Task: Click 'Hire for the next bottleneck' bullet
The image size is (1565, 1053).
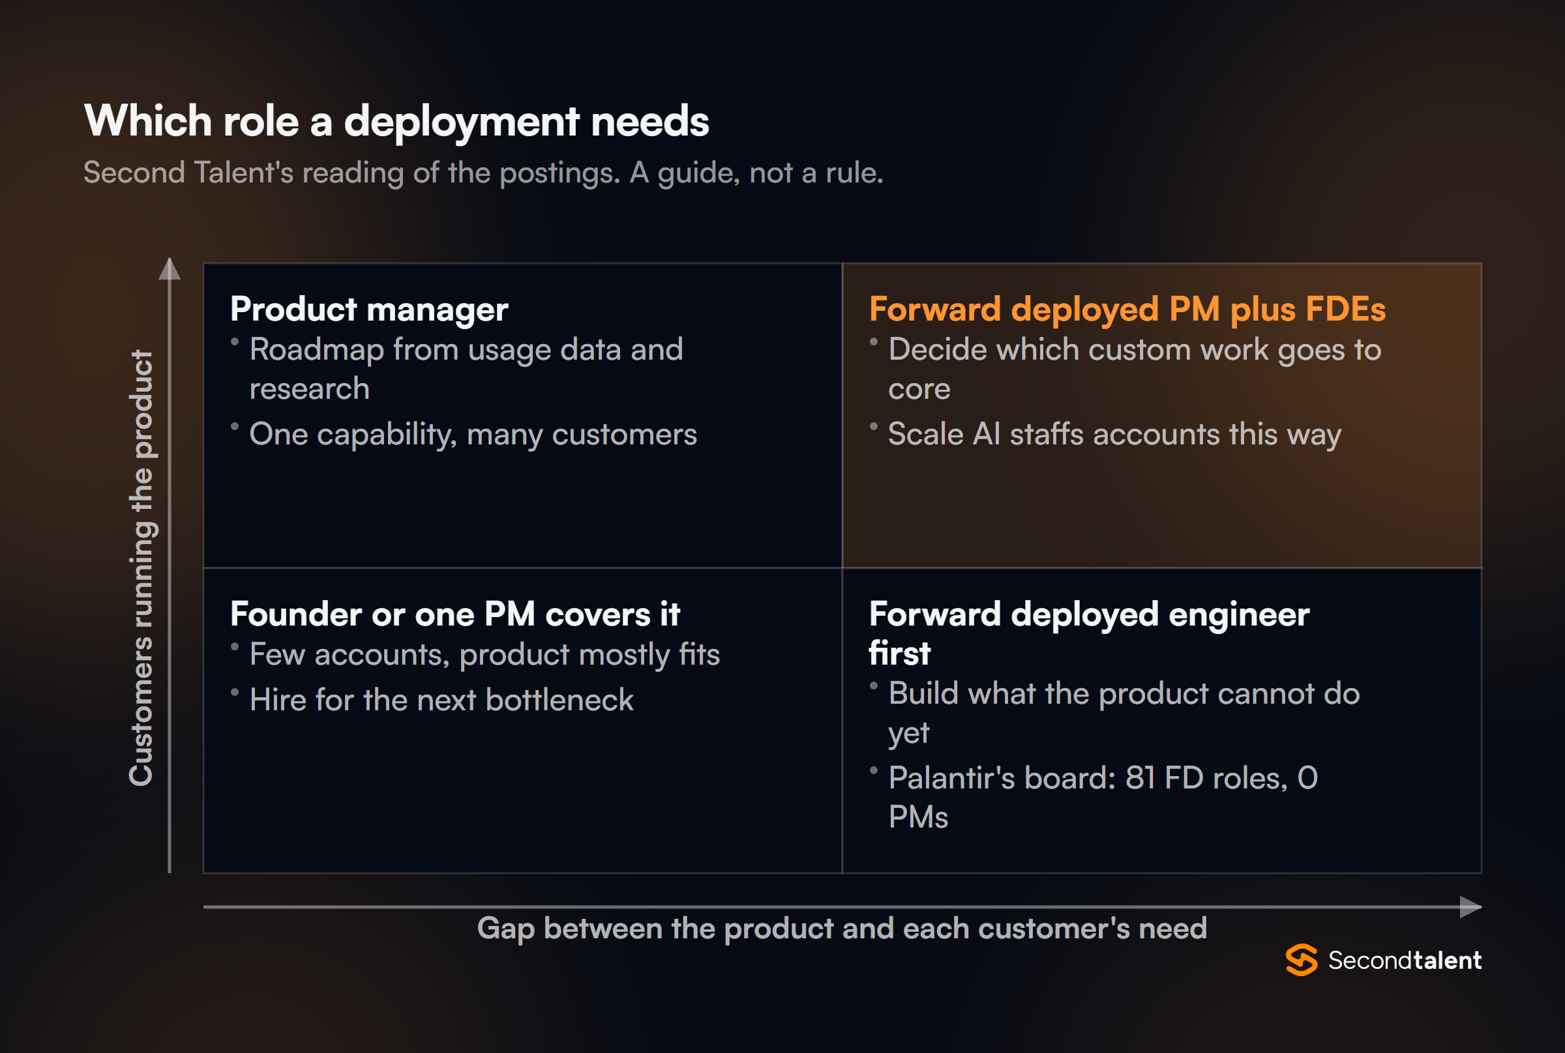Action: click(x=441, y=700)
